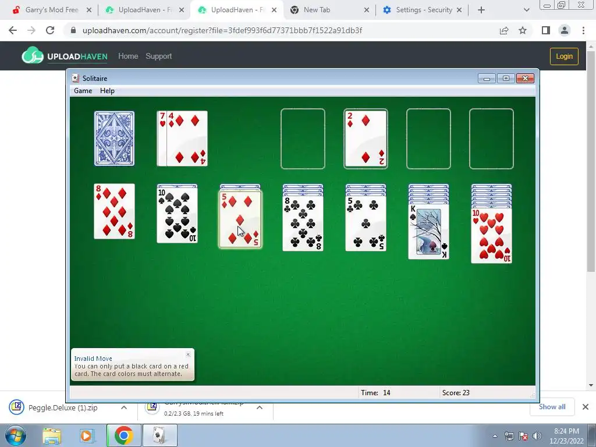The height and width of the screenshot is (447, 596).
Task: Select the King of spades card
Action: [x=428, y=232]
